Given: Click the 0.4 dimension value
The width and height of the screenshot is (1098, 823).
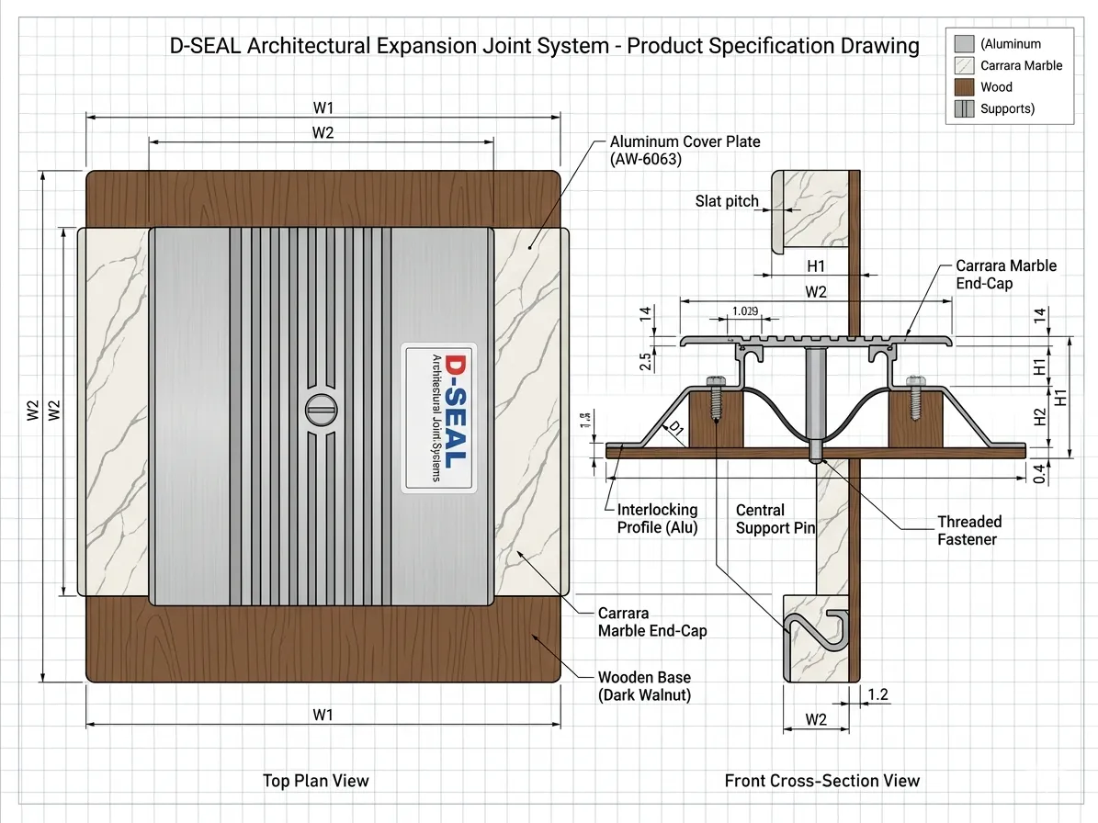Looking at the screenshot, I should click(1040, 473).
